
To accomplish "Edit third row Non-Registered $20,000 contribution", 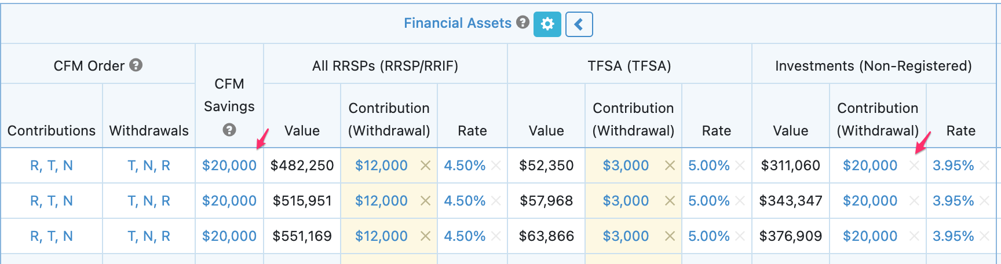I will coord(870,236).
